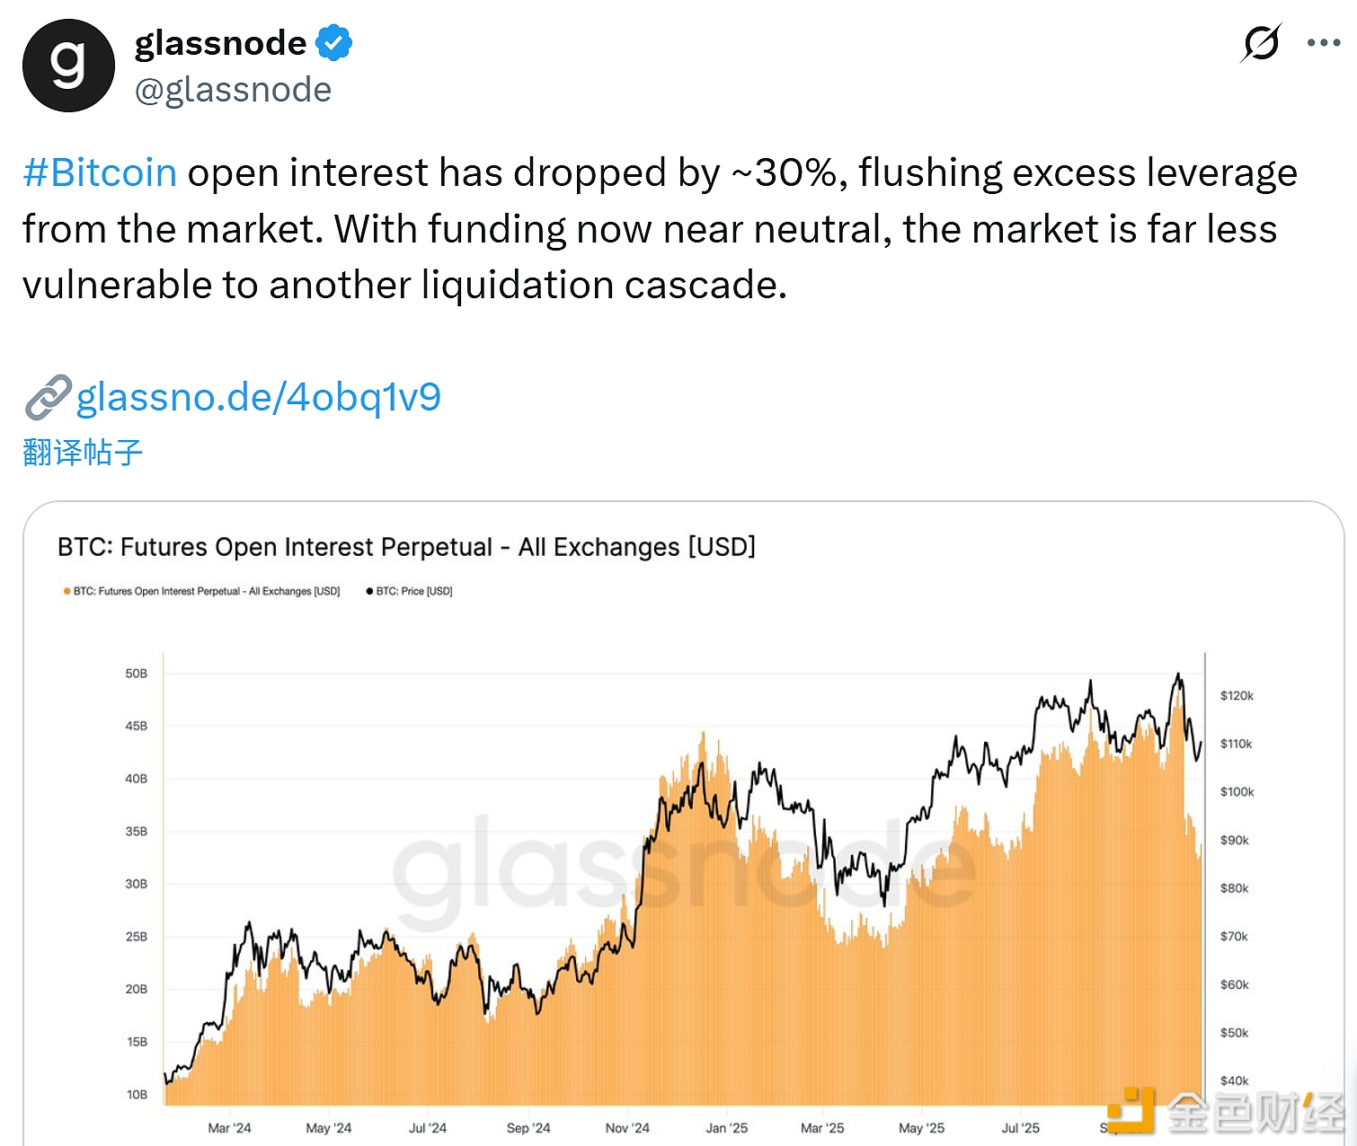Image resolution: width=1357 pixels, height=1146 pixels.
Task: Click the golden Jinse Finance watermark logo
Action: [x=1130, y=1111]
